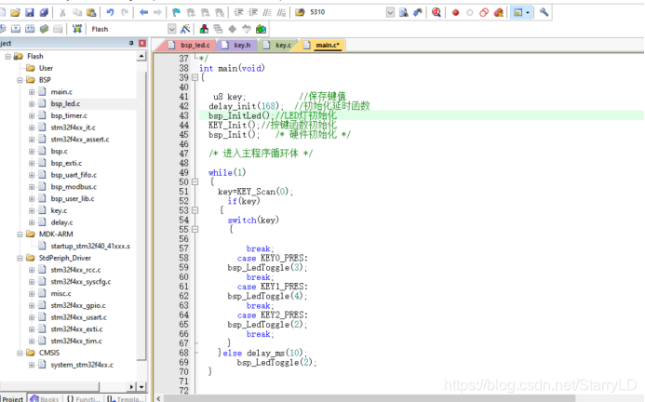
Task: Build the target files
Action: pos(16,29)
